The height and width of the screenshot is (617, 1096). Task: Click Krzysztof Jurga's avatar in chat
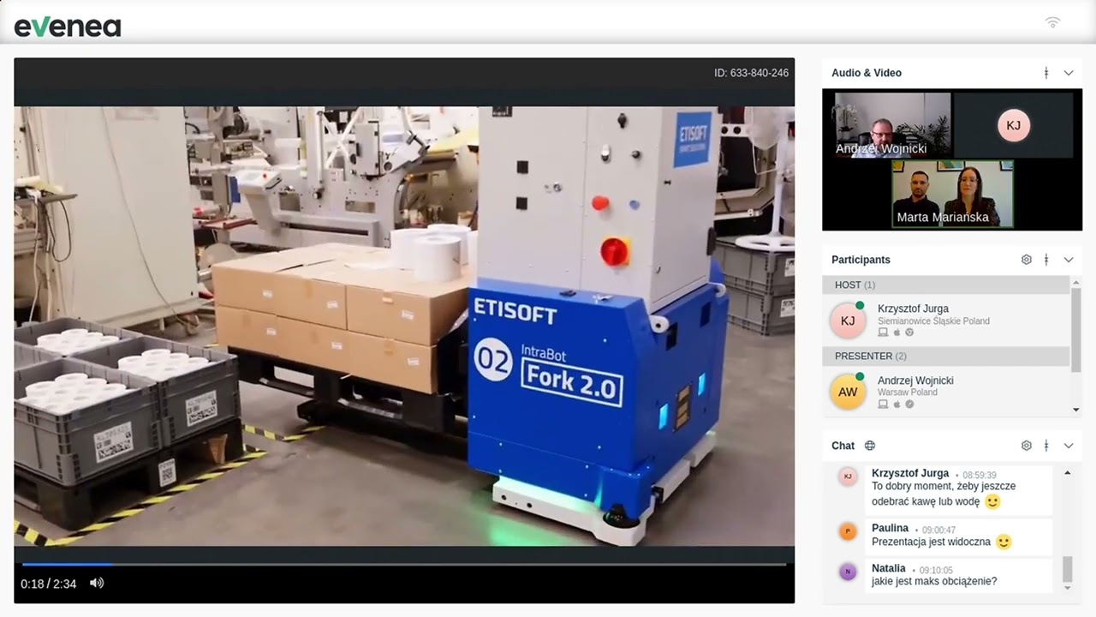pyautogui.click(x=848, y=476)
